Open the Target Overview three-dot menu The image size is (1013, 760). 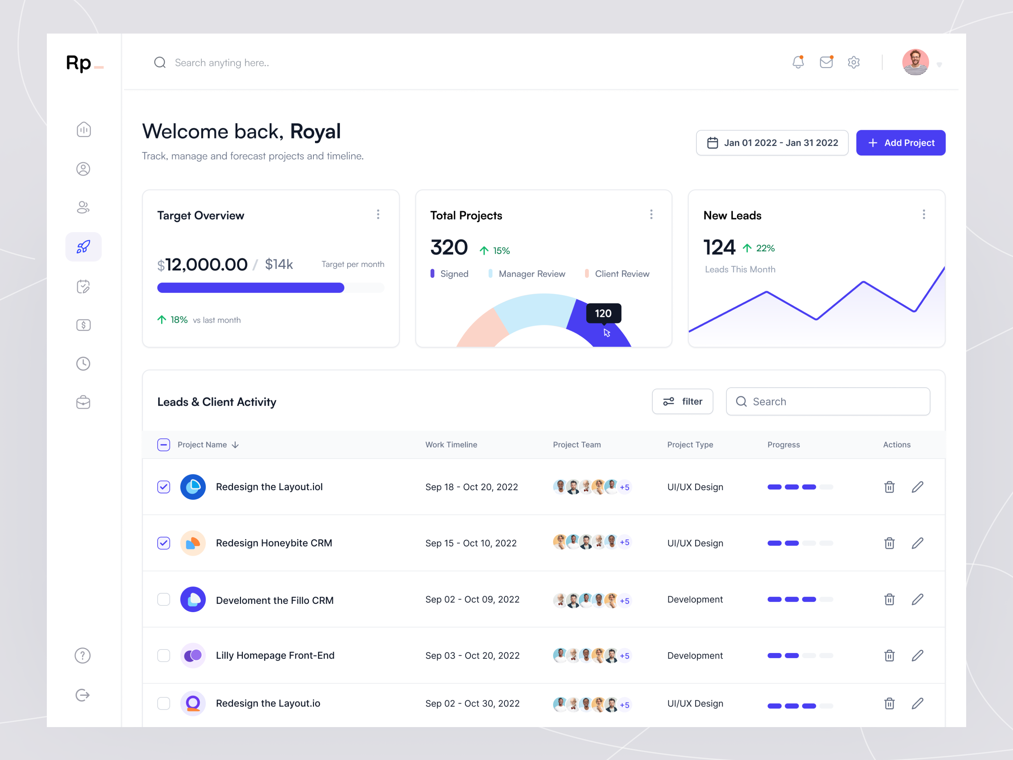click(378, 214)
